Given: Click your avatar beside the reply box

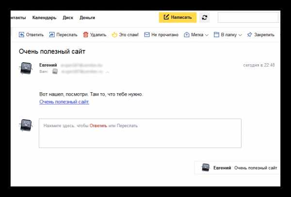Looking at the screenshot, I should click(x=26, y=125).
